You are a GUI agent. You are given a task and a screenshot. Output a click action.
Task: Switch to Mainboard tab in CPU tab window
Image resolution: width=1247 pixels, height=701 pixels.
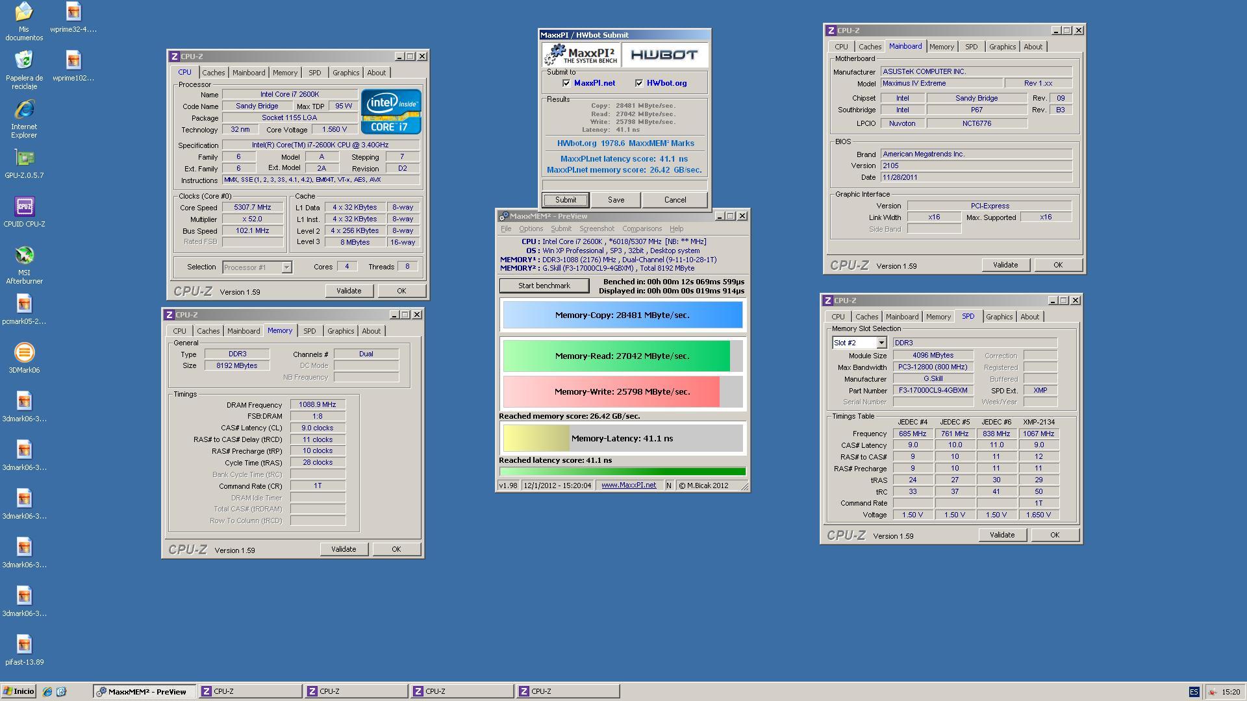[x=249, y=73]
